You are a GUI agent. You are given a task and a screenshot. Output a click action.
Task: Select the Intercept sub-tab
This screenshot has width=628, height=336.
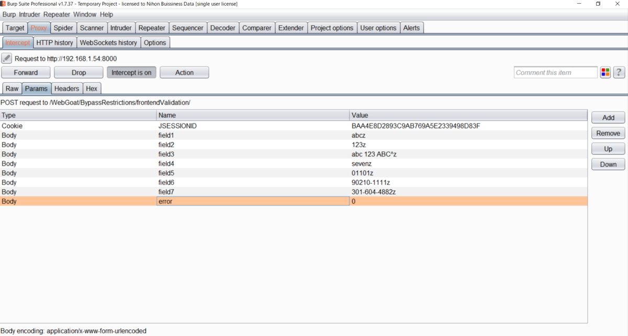[18, 42]
